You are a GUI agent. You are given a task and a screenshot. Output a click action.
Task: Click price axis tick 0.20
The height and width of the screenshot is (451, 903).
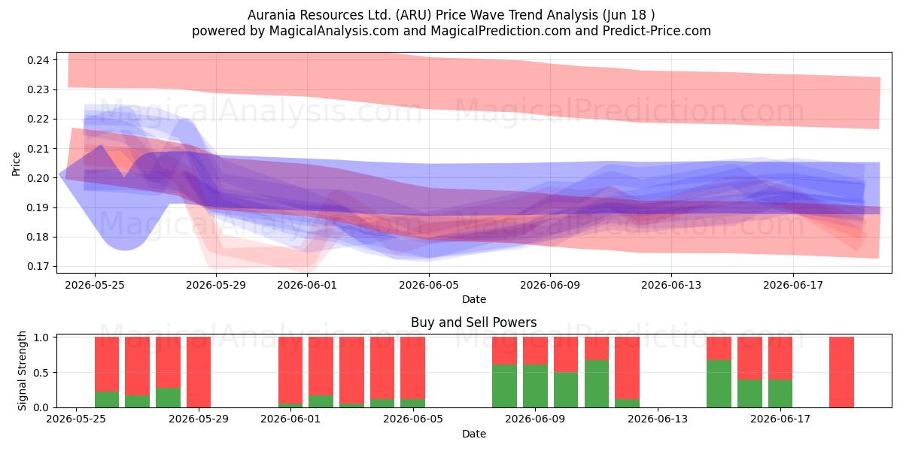38,178
